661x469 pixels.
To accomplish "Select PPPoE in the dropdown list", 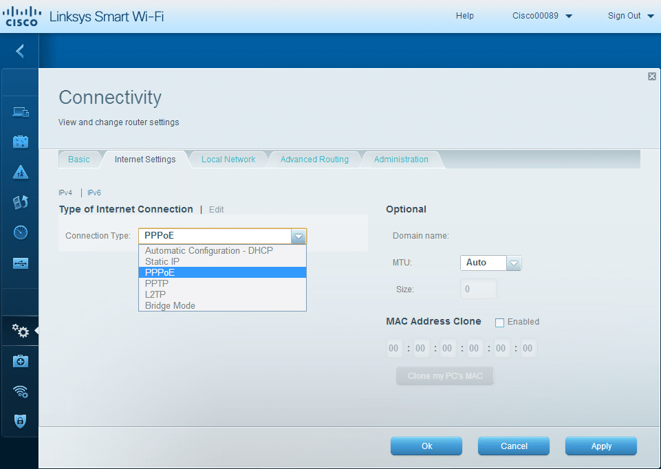I will click(222, 272).
